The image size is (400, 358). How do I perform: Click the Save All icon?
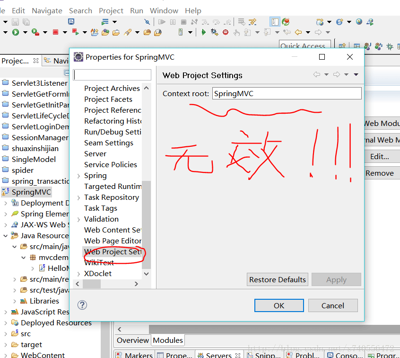[x=26, y=22]
